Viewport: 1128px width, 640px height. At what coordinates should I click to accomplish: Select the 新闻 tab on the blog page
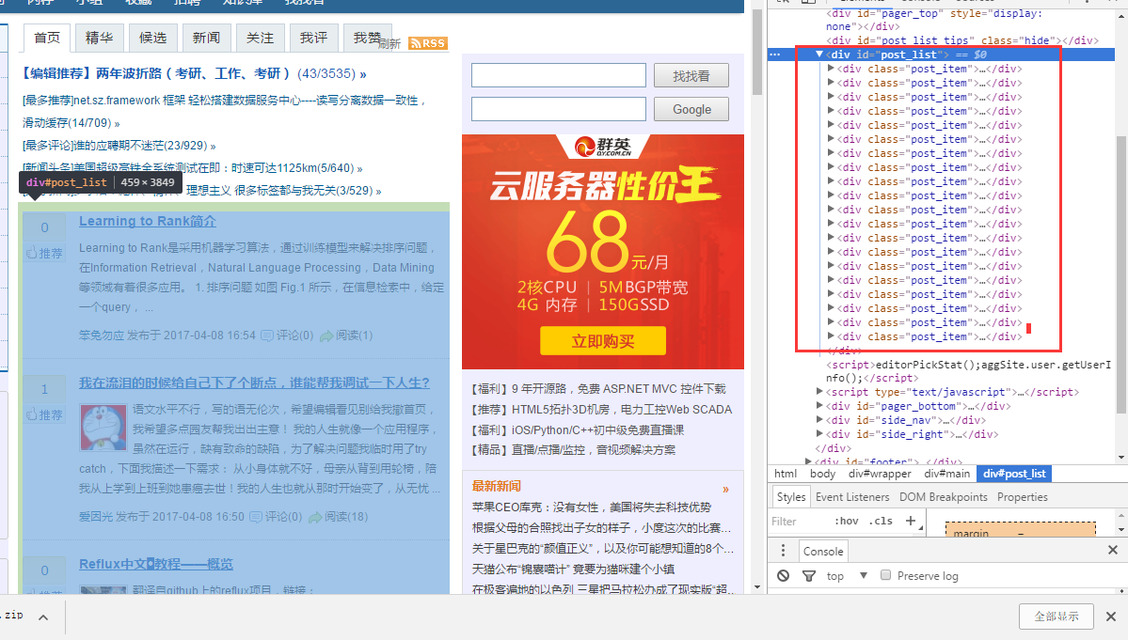click(206, 38)
